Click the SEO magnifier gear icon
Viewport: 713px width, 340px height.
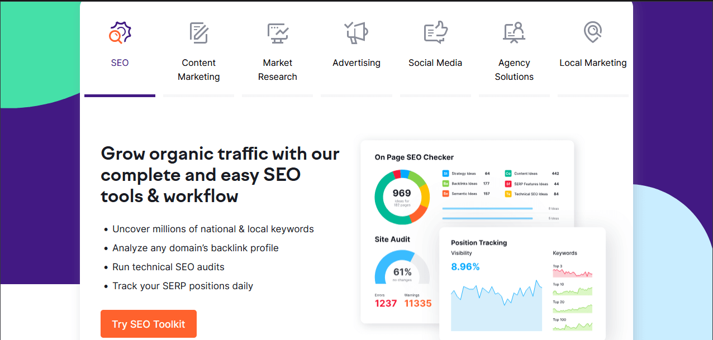point(120,32)
